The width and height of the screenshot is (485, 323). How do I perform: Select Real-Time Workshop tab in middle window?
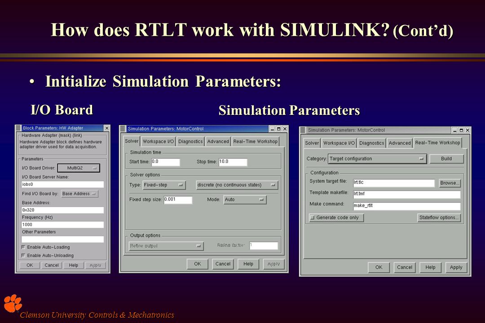255,142
